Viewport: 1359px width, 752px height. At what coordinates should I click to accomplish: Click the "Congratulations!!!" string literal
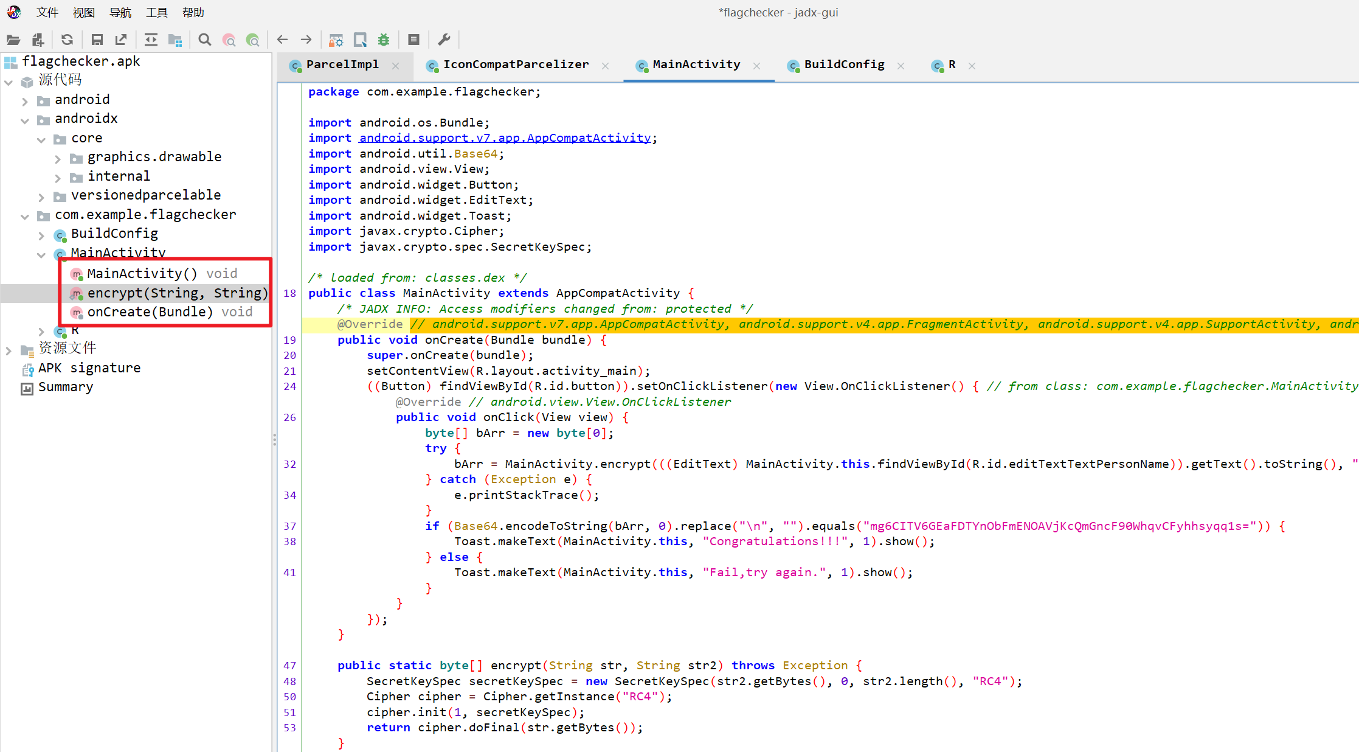pyautogui.click(x=775, y=541)
